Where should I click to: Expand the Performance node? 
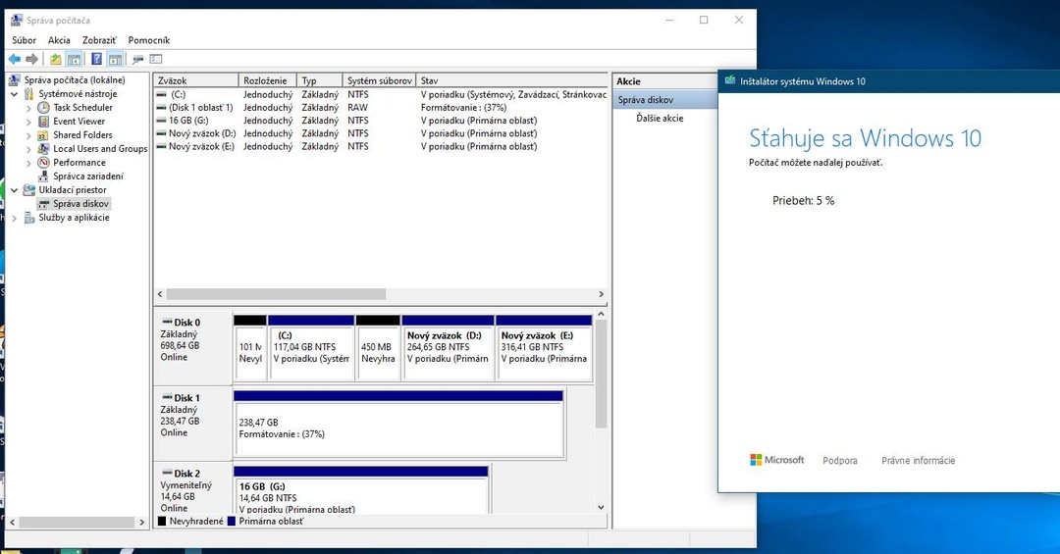coord(28,163)
